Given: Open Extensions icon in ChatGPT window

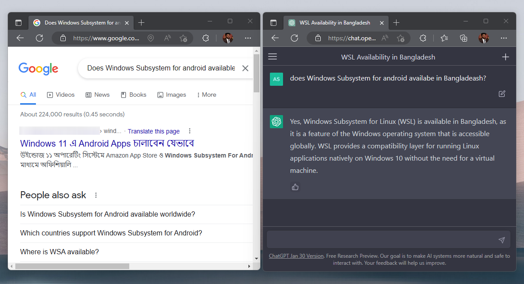Looking at the screenshot, I should click(x=423, y=38).
